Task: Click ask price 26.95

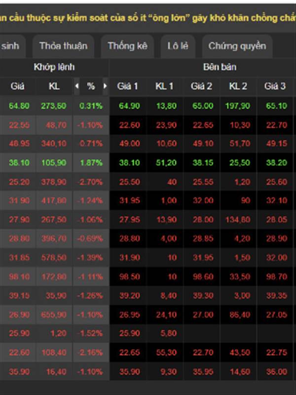Action: coord(129,315)
